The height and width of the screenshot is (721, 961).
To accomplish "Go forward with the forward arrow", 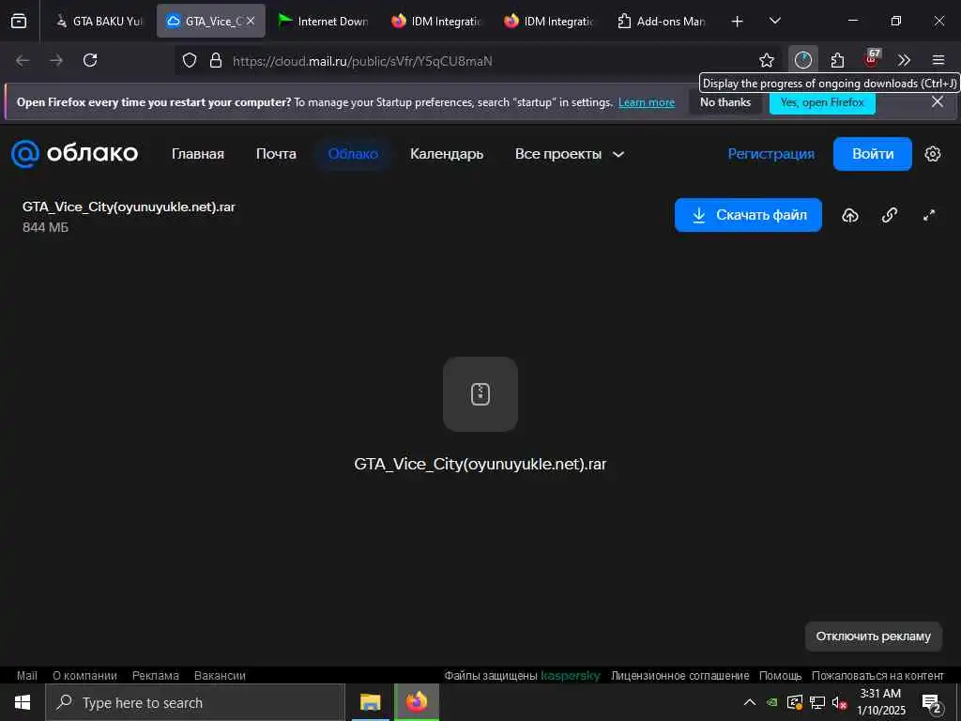I will coord(56,60).
